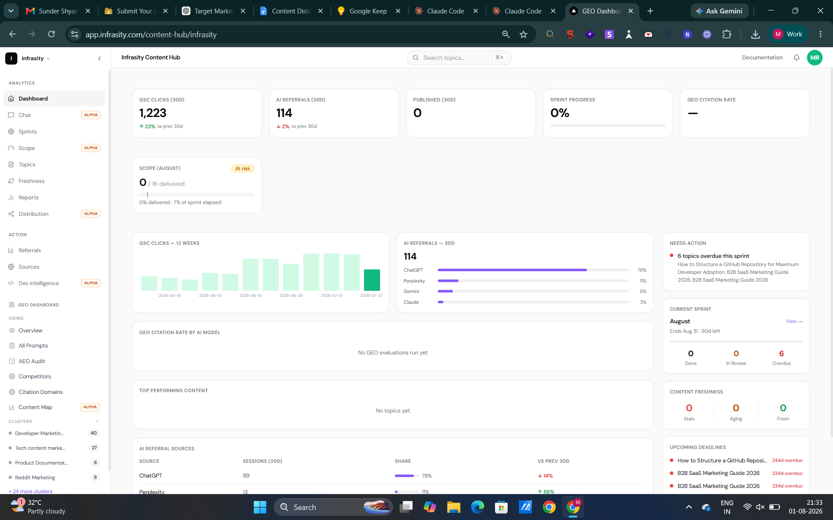Open the Chrome tab search dropdown
Screen dimensions: 833x520
point(11,11)
